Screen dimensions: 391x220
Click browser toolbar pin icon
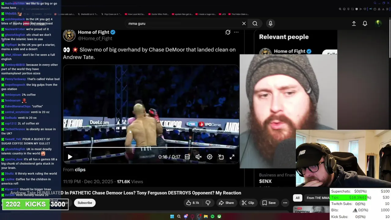click(348, 9)
